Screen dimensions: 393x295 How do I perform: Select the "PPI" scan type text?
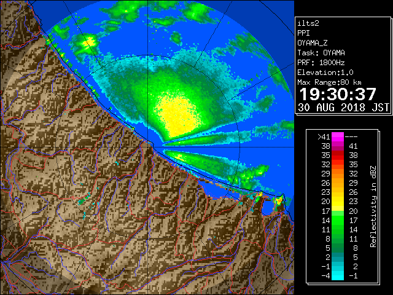(303, 33)
